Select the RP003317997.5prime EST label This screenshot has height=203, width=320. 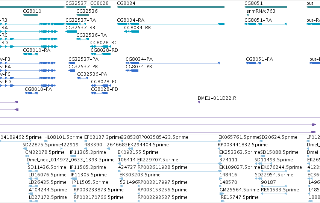point(163,183)
